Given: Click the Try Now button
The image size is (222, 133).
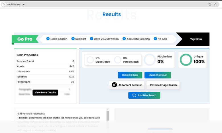Looking at the screenshot, I should (196, 39).
